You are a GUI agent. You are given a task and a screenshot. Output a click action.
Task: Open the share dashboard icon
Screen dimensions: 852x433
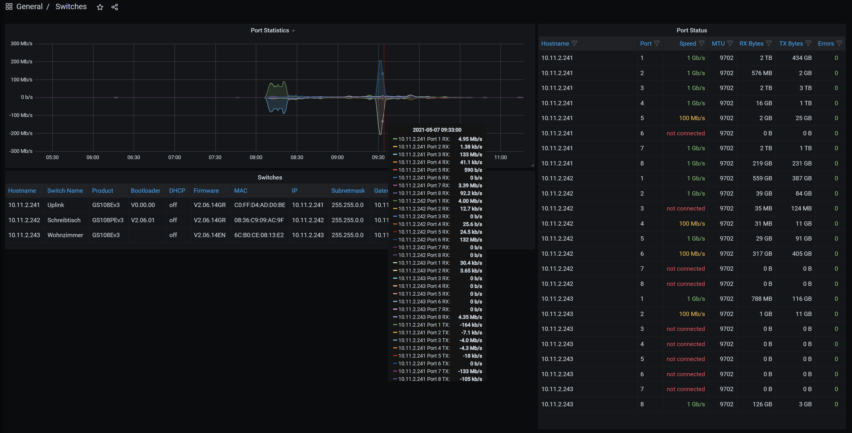click(115, 7)
